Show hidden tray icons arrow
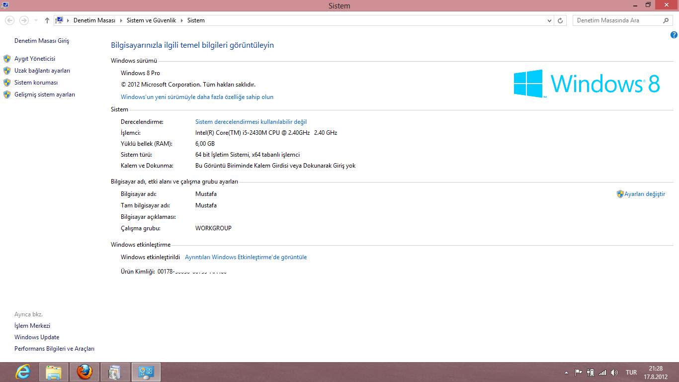The height and width of the screenshot is (382, 679). pyautogui.click(x=566, y=373)
